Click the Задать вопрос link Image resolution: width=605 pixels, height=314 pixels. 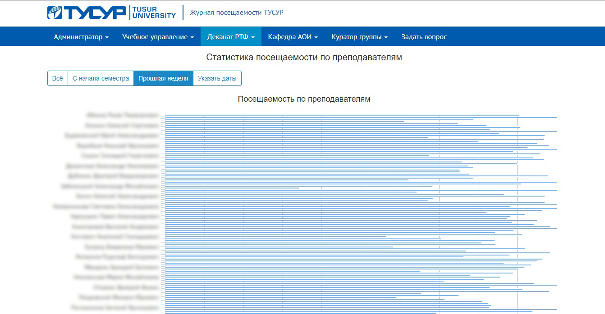click(424, 37)
